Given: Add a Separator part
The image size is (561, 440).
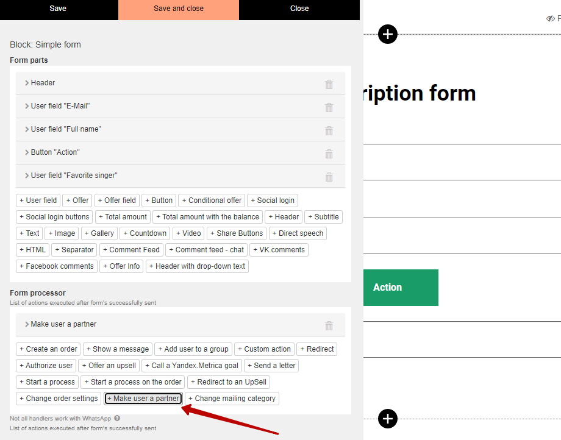Looking at the screenshot, I should tap(74, 250).
